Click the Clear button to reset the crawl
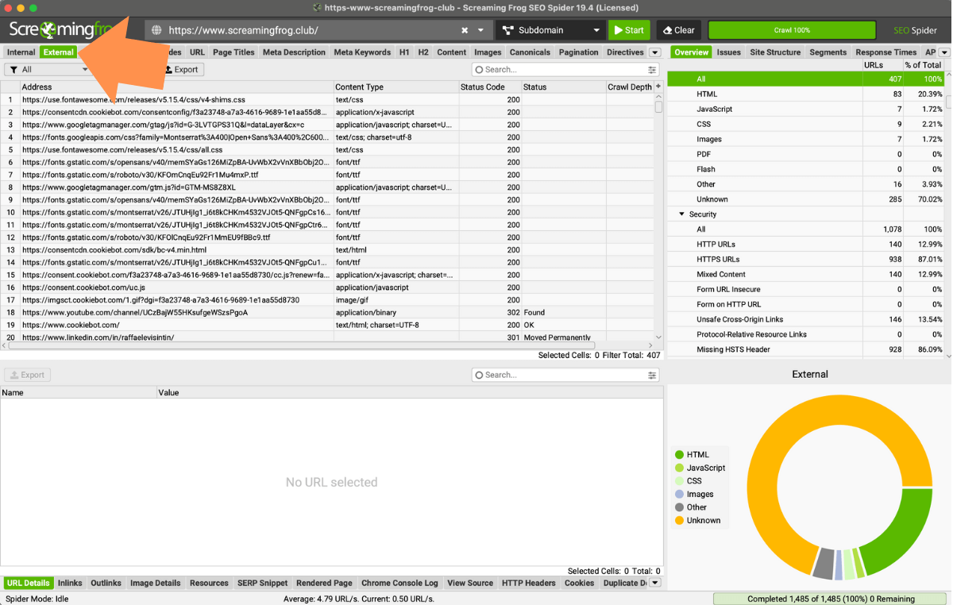 pyautogui.click(x=679, y=29)
